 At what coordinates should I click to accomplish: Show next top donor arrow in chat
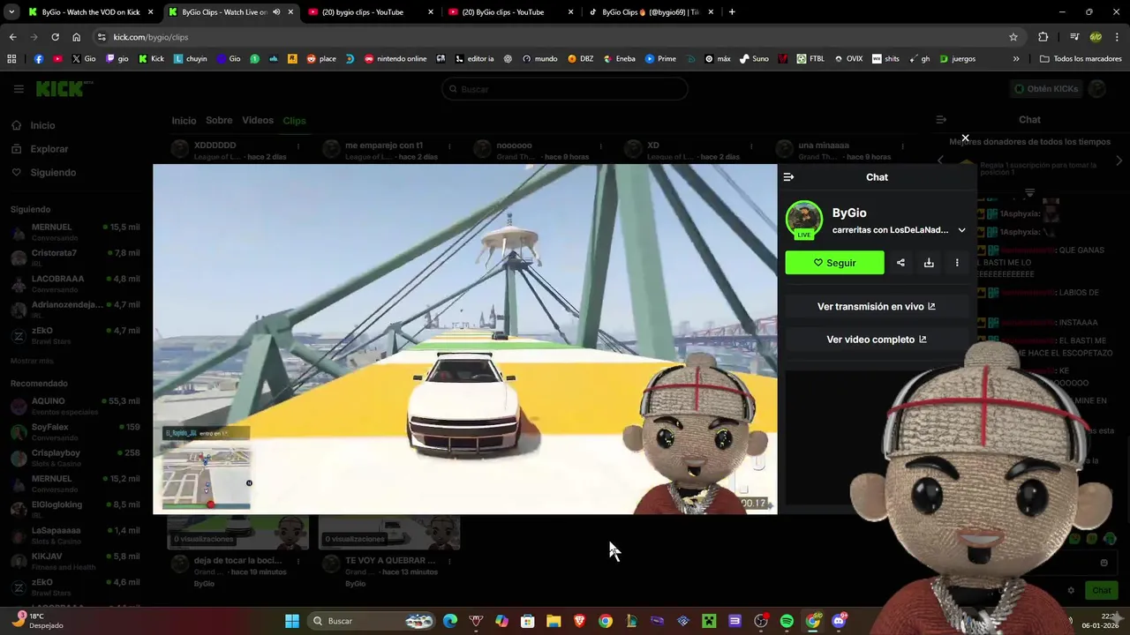(x=1119, y=161)
